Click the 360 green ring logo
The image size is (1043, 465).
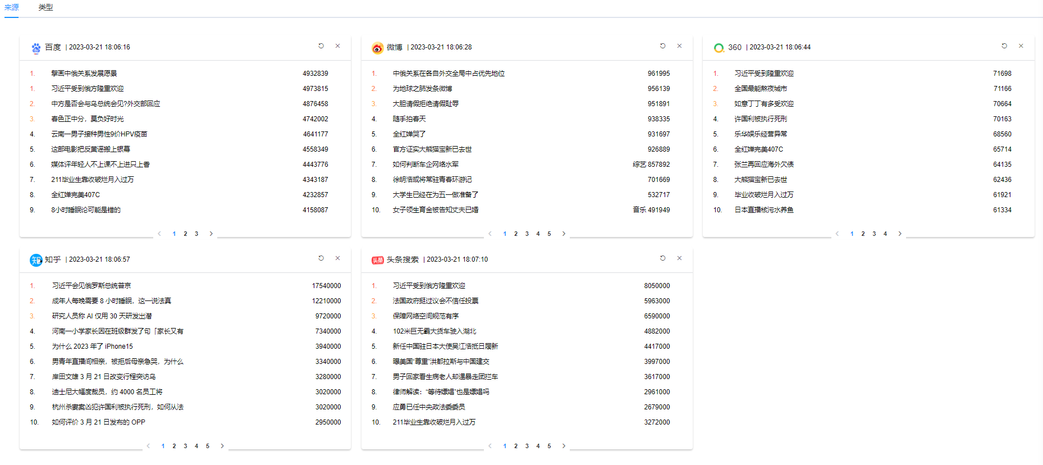pos(719,48)
